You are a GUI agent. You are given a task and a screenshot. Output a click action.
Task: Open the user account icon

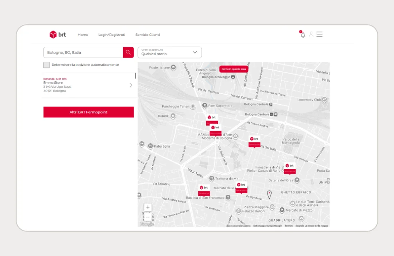(311, 34)
